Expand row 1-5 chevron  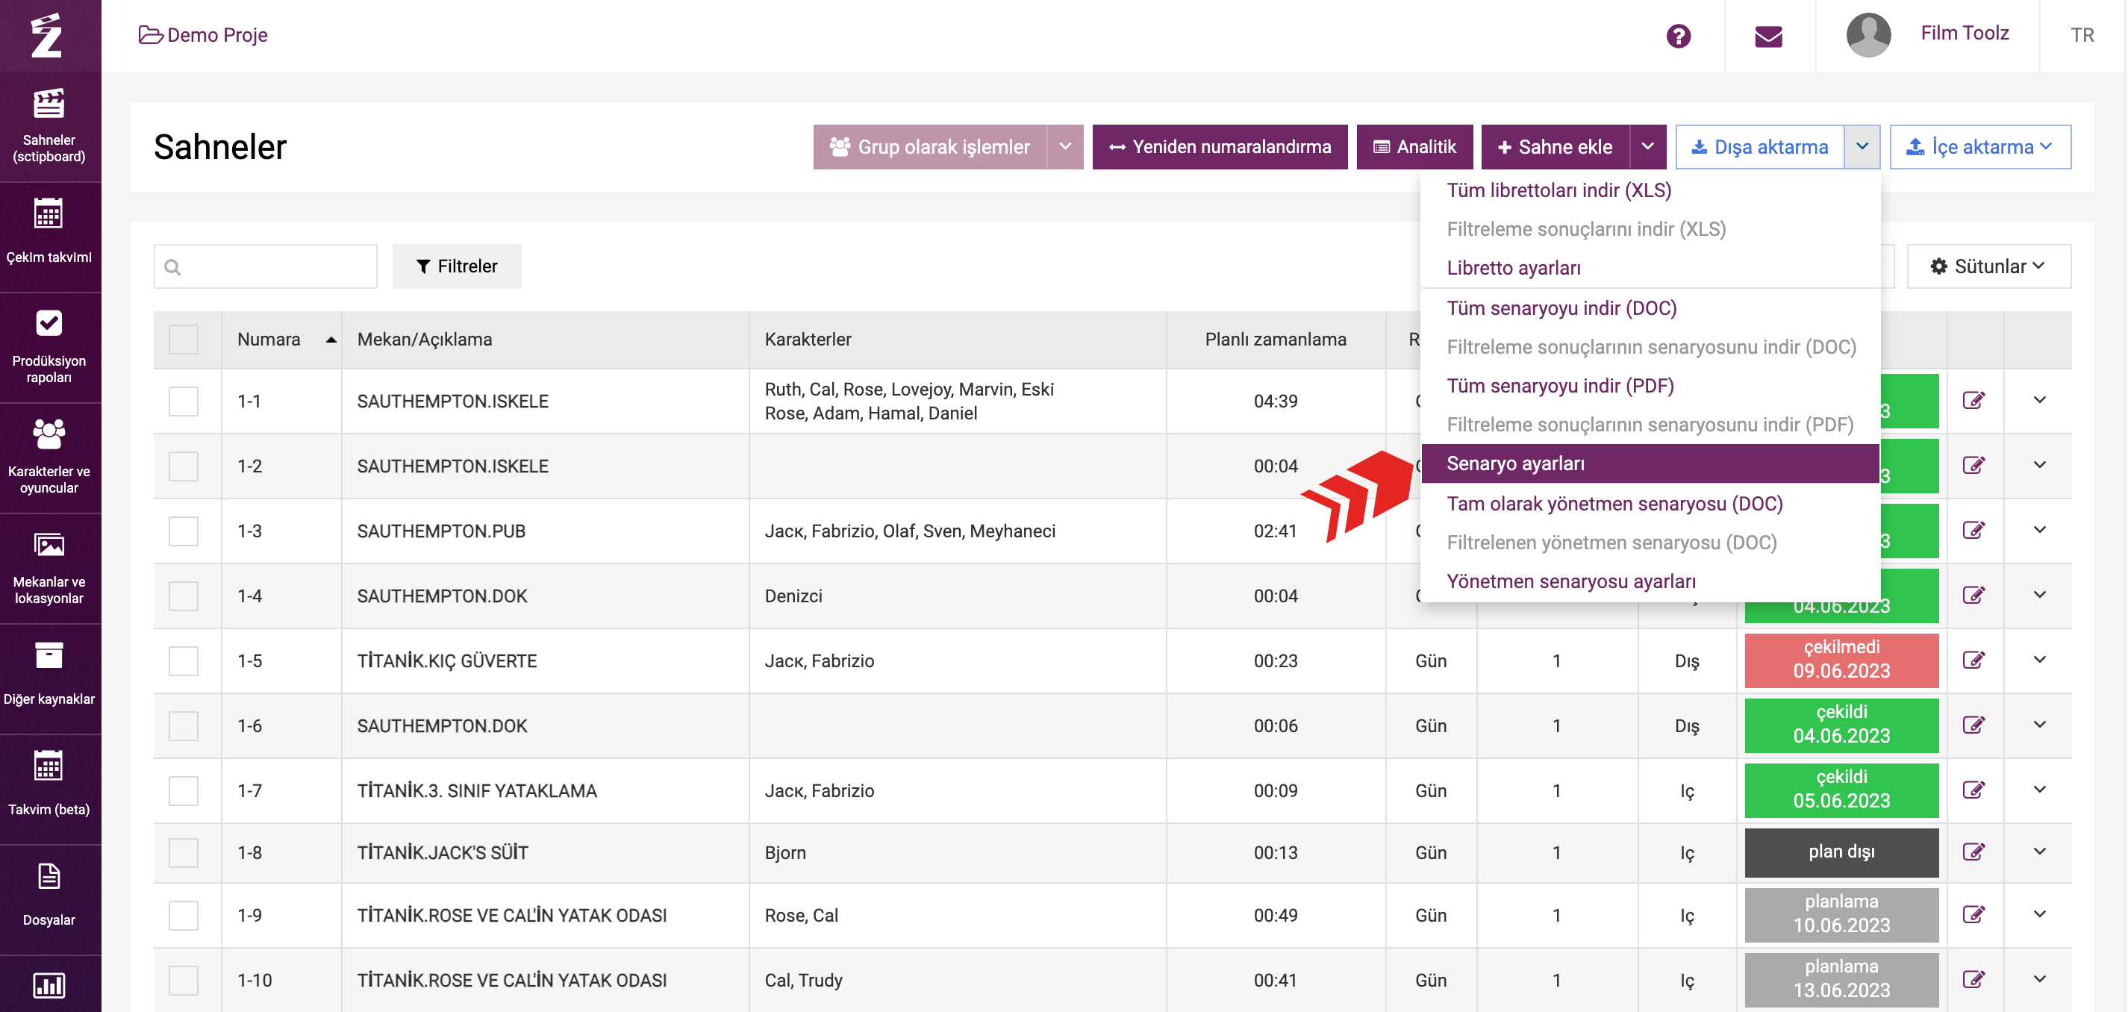(x=2040, y=660)
